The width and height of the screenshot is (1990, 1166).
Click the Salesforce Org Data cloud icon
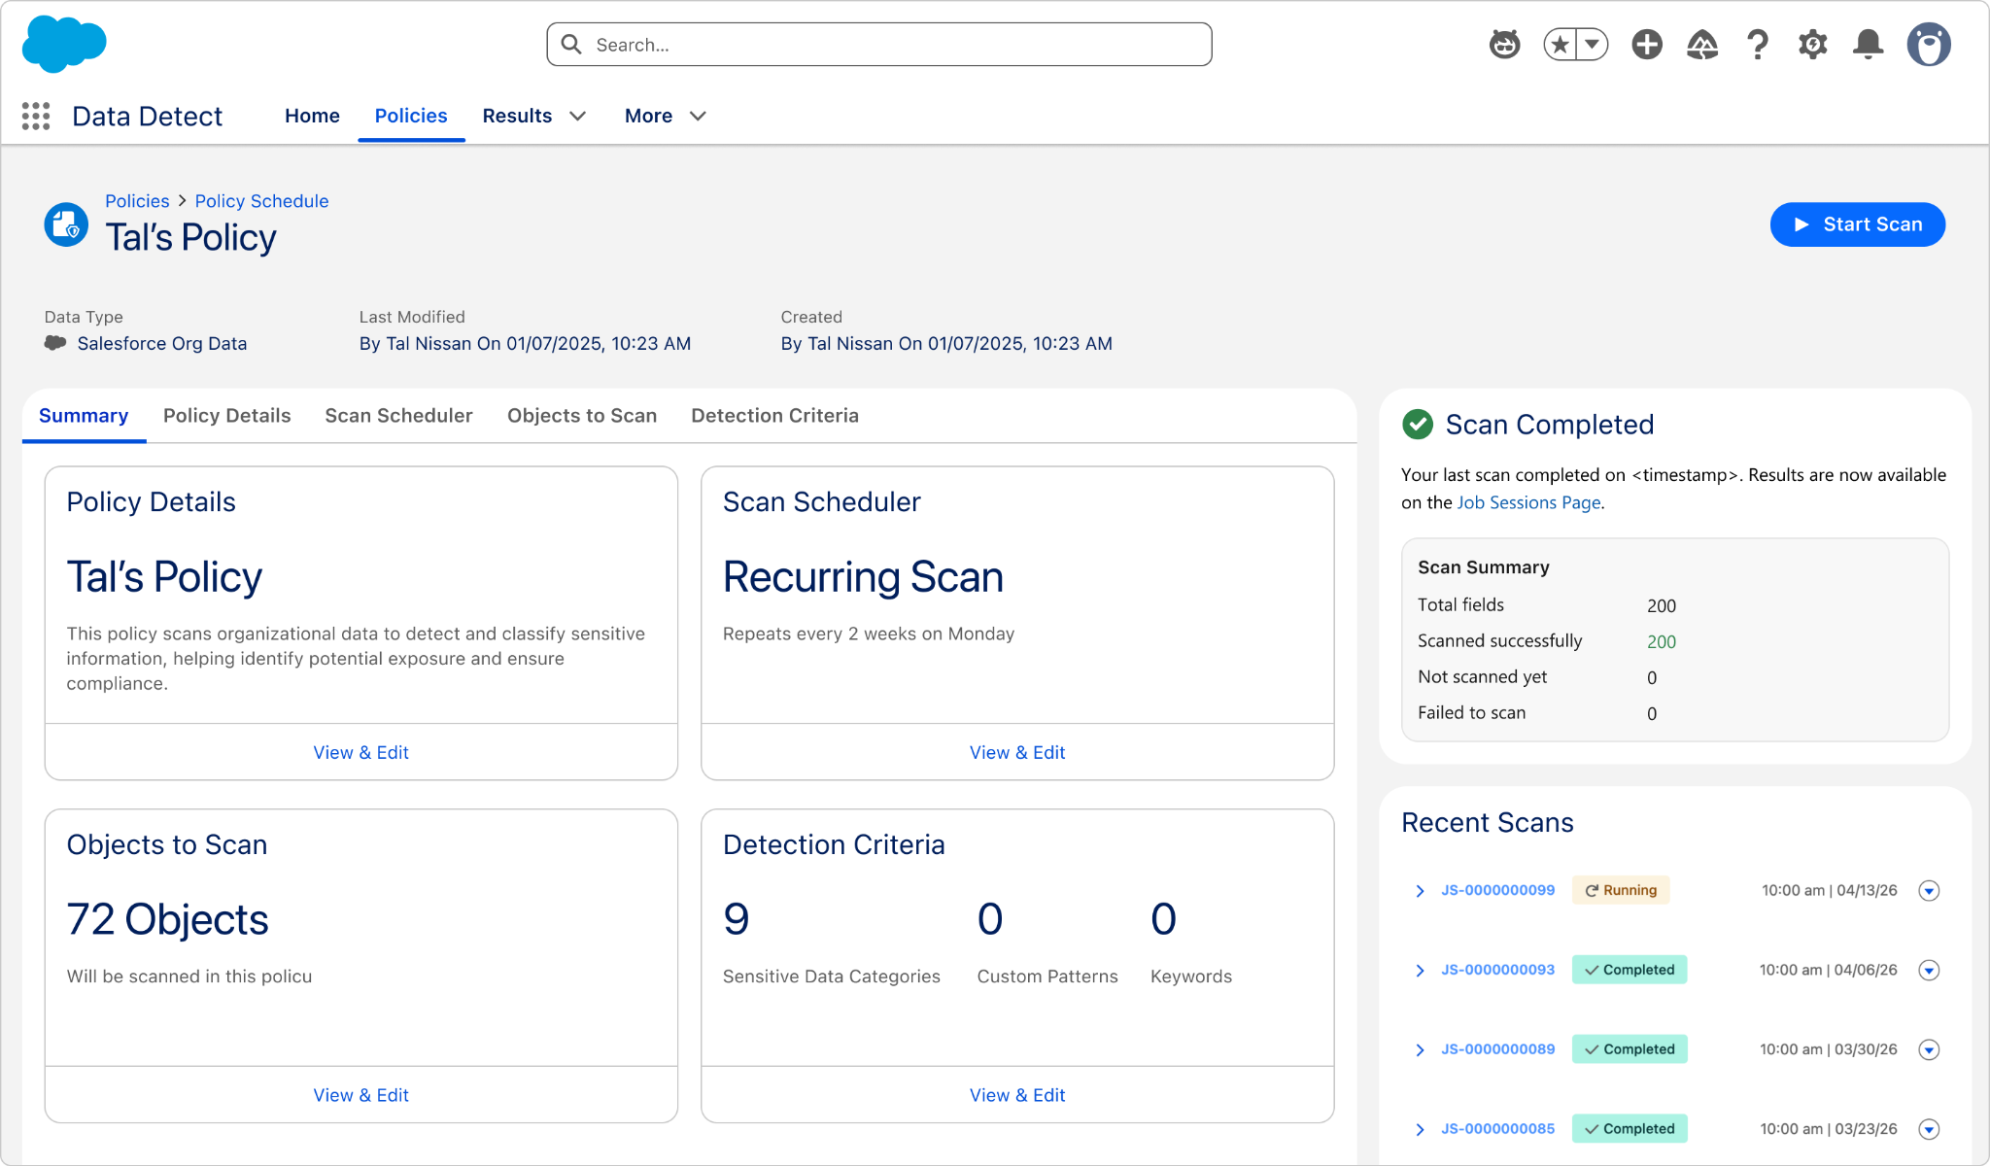coord(55,343)
